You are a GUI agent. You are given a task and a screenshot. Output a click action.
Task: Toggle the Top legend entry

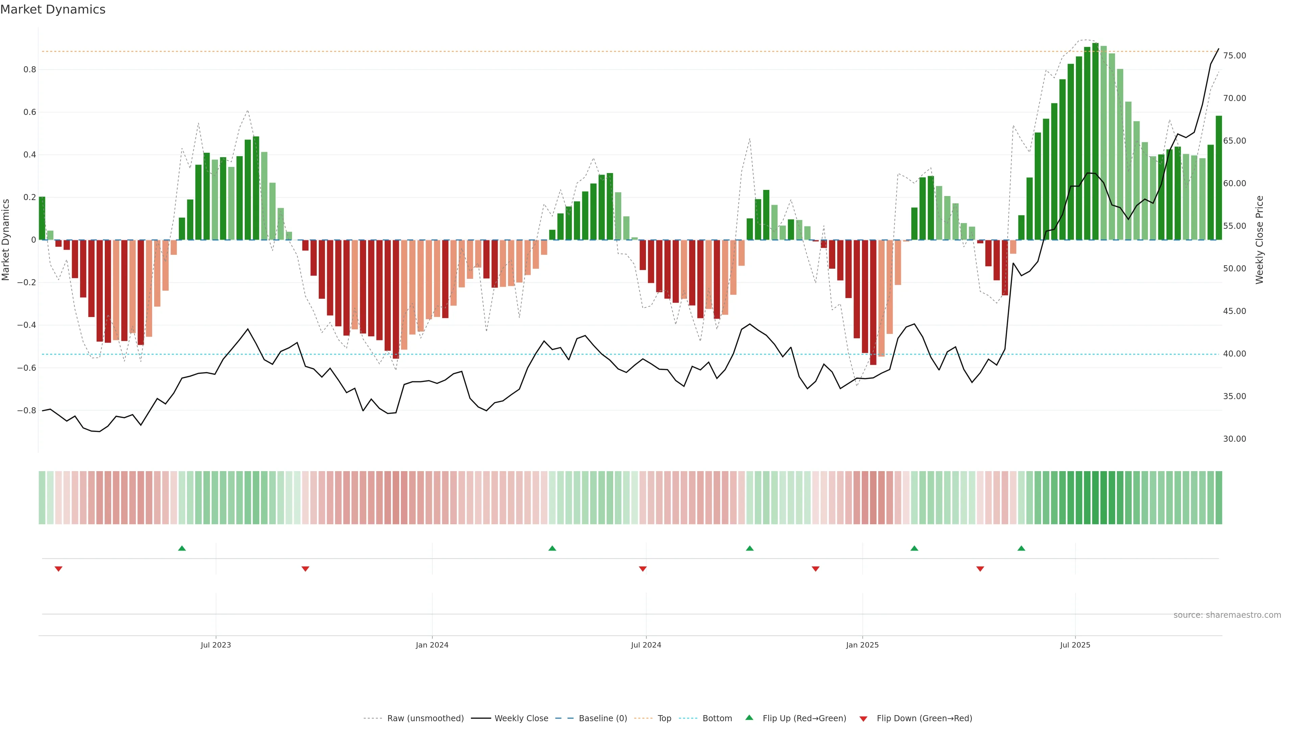click(x=664, y=718)
